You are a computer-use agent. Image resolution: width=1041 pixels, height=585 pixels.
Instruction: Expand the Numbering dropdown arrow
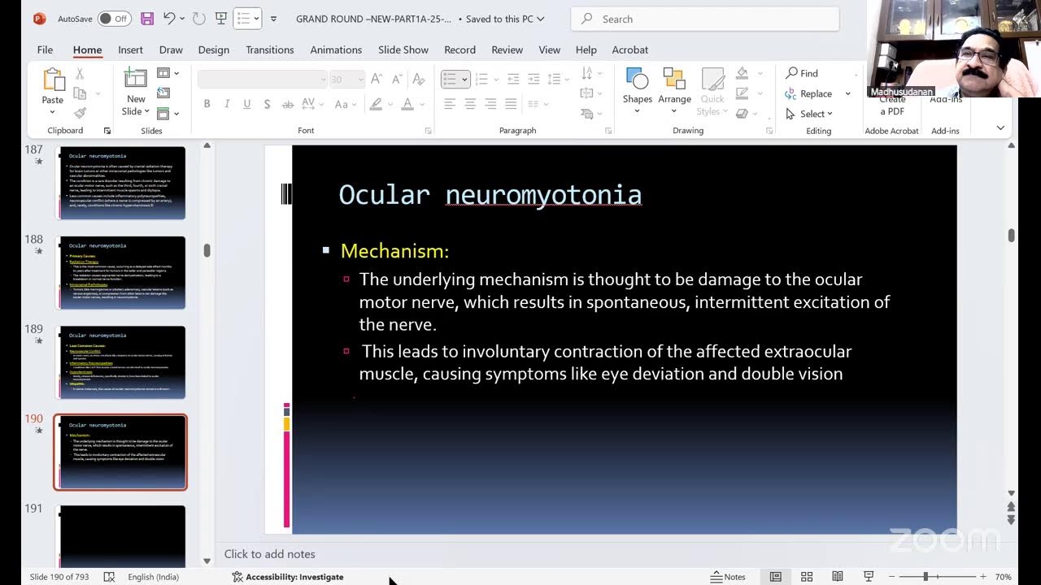(x=496, y=79)
